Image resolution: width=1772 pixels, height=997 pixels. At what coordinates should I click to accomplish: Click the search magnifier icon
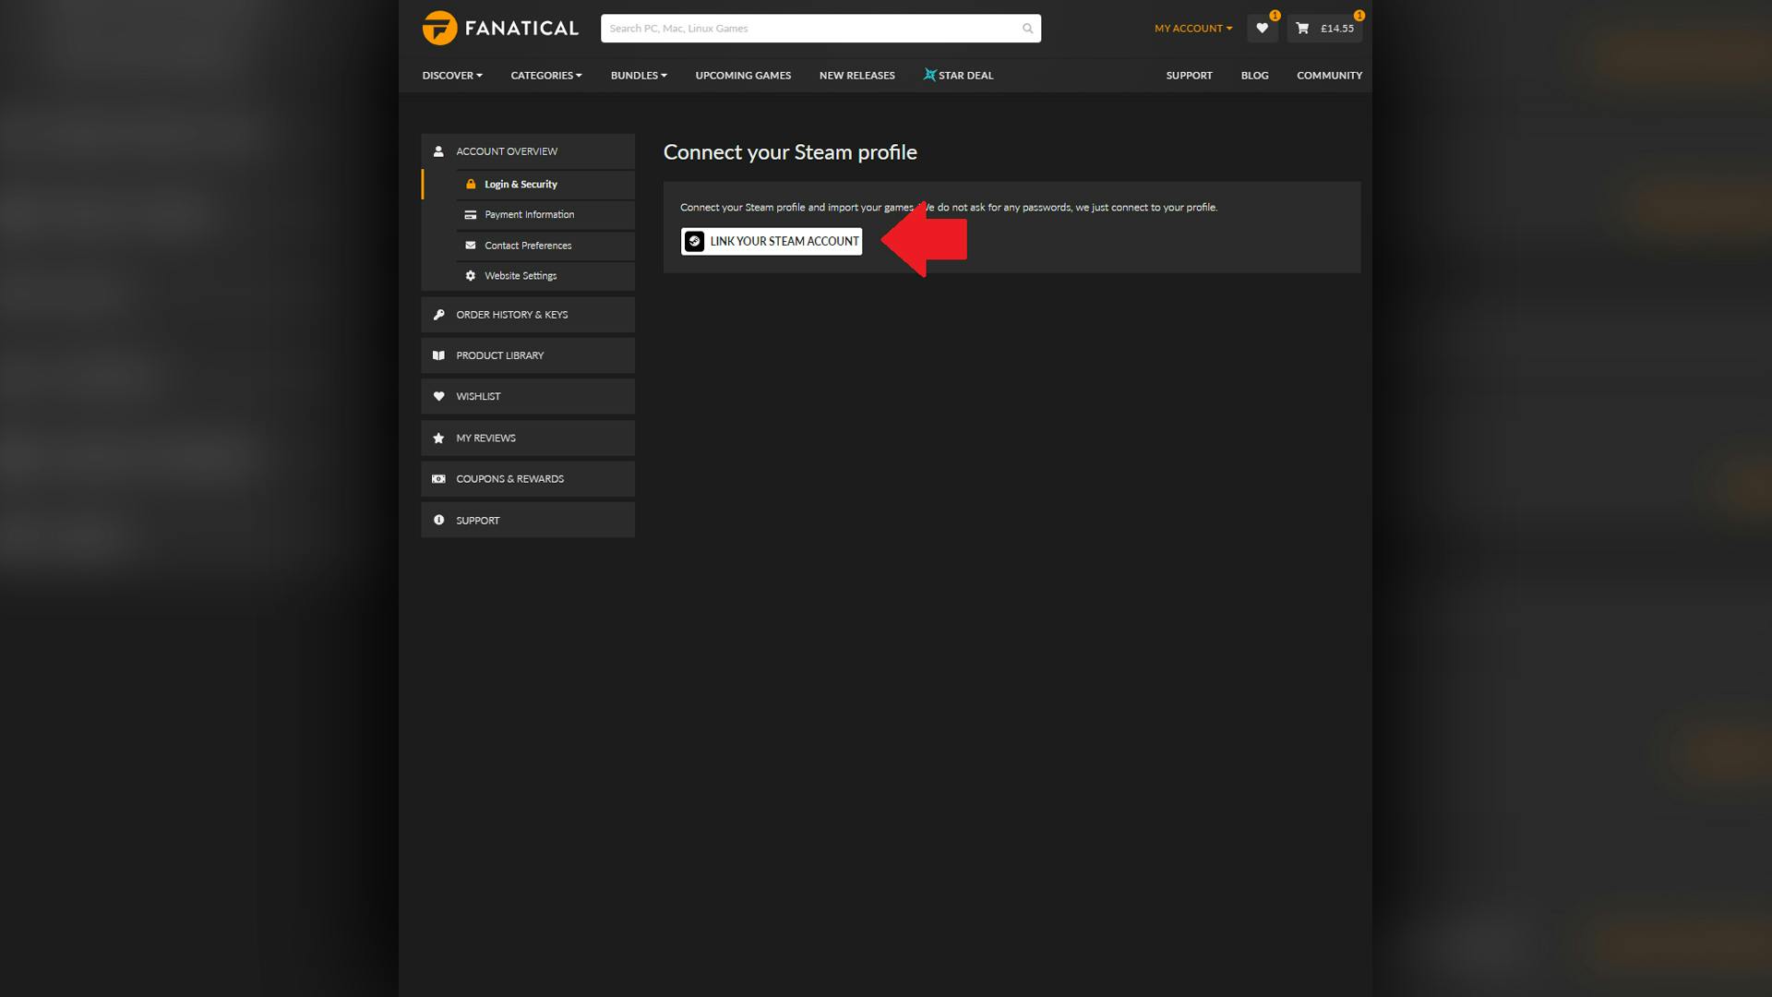tap(1027, 28)
